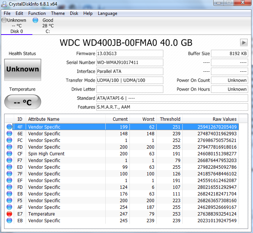The width and height of the screenshot is (253, 233).
Task: Click raw value 274874031962993
Action: click(x=217, y=133)
